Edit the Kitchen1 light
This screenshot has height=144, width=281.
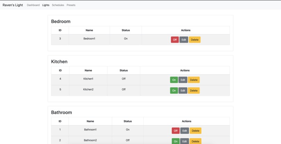point(183,80)
